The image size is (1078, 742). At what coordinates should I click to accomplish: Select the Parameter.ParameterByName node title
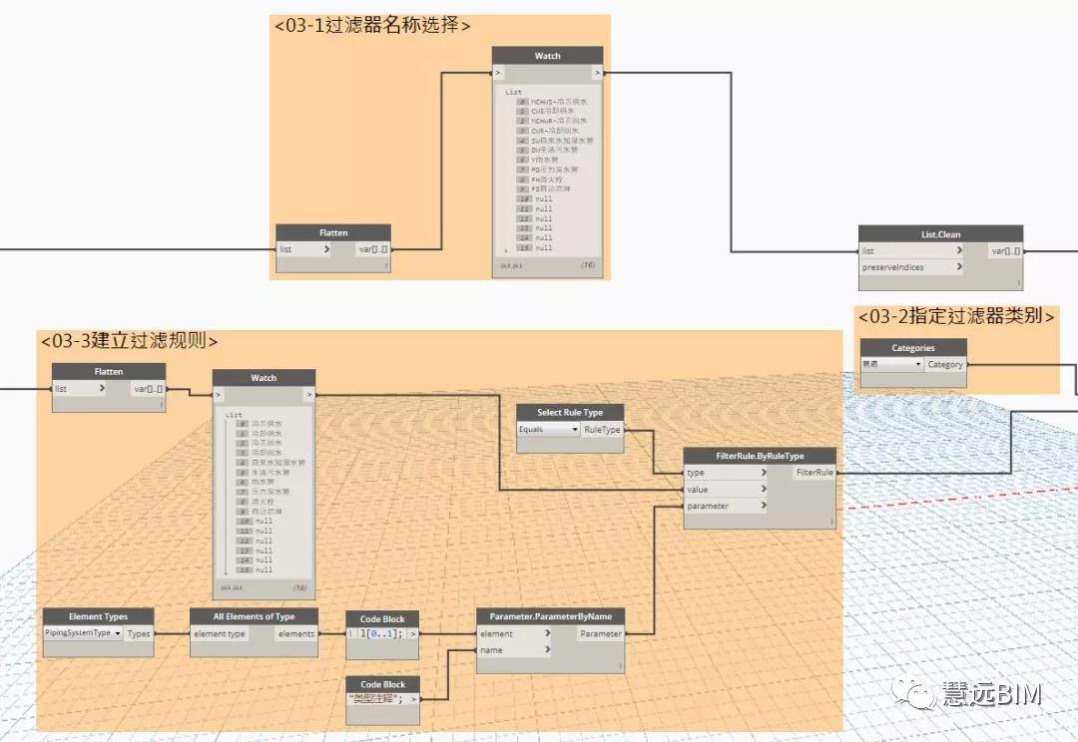551,617
